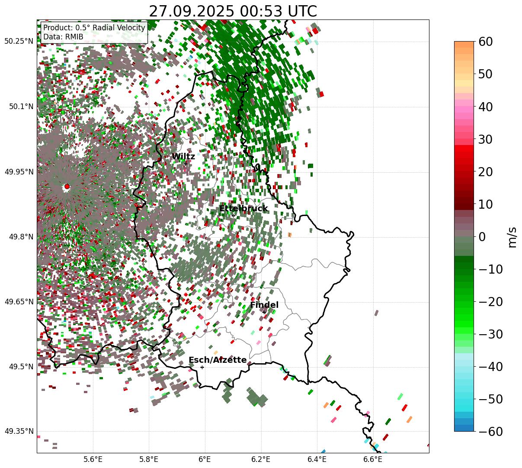The image size is (522, 468).
Task: Click the plot title date and time
Action: pyautogui.click(x=233, y=11)
